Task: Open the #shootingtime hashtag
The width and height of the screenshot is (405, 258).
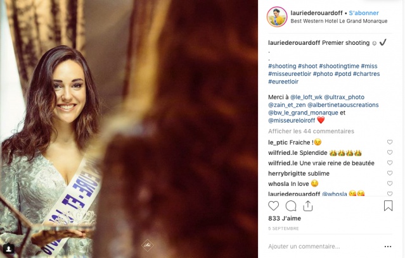Action: (340, 66)
